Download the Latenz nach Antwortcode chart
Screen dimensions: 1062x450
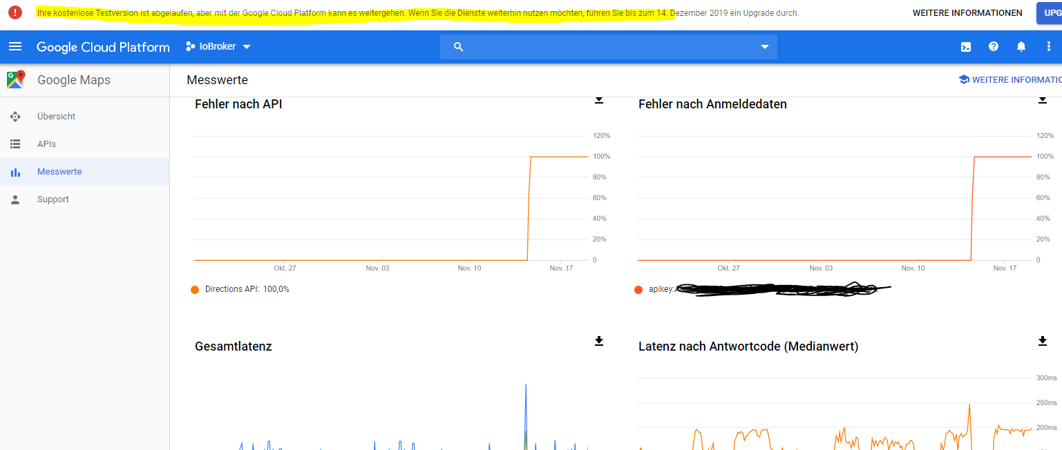1043,341
